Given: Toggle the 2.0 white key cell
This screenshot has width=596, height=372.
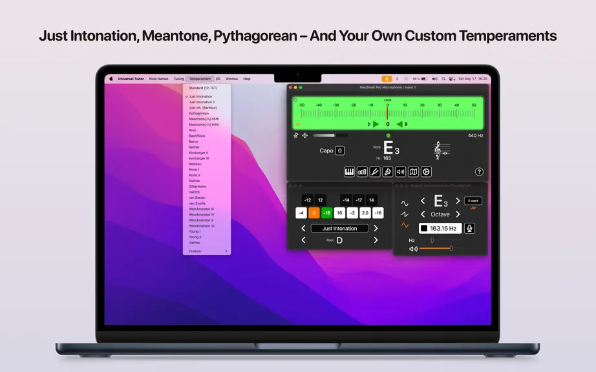Looking at the screenshot, I should [365, 213].
